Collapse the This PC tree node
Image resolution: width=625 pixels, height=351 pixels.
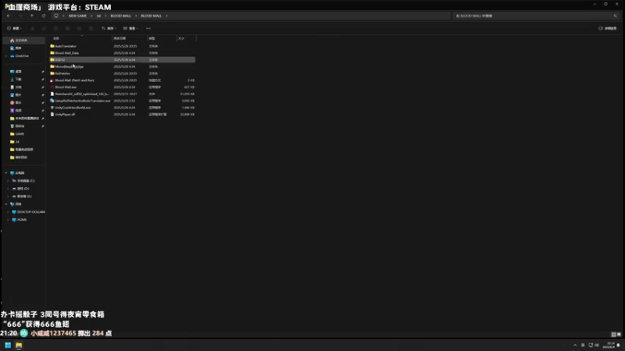(x=6, y=173)
